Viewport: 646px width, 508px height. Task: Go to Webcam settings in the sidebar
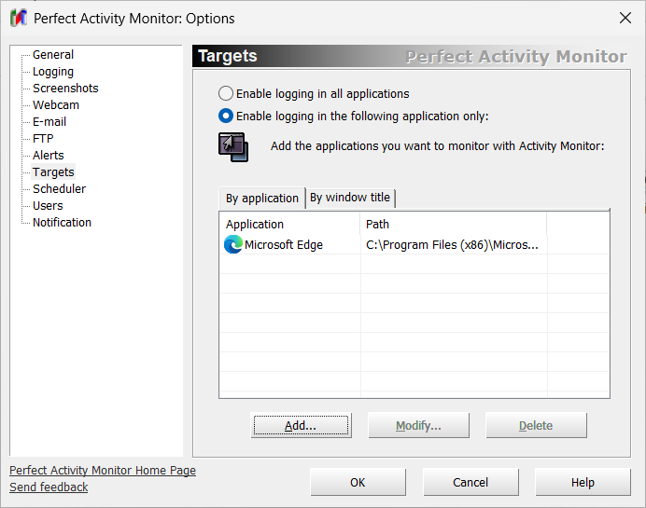click(56, 105)
